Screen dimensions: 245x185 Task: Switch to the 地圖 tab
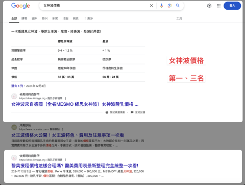[65, 18]
